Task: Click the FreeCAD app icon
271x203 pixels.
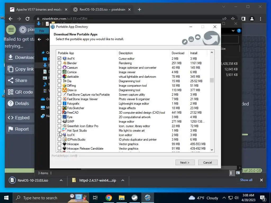Action: [x=65, y=112]
